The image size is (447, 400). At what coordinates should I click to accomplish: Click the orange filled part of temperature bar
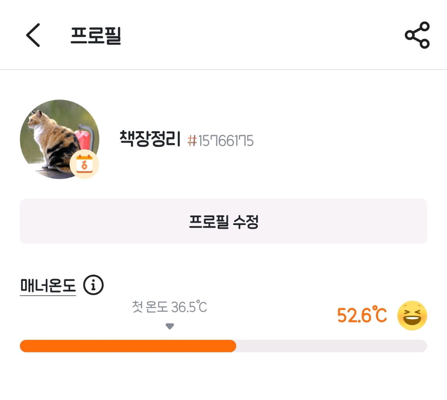pyautogui.click(x=125, y=346)
